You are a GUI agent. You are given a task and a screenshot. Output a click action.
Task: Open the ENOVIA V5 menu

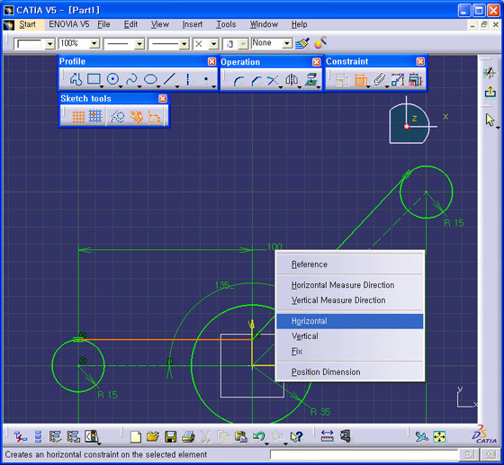[x=69, y=24]
